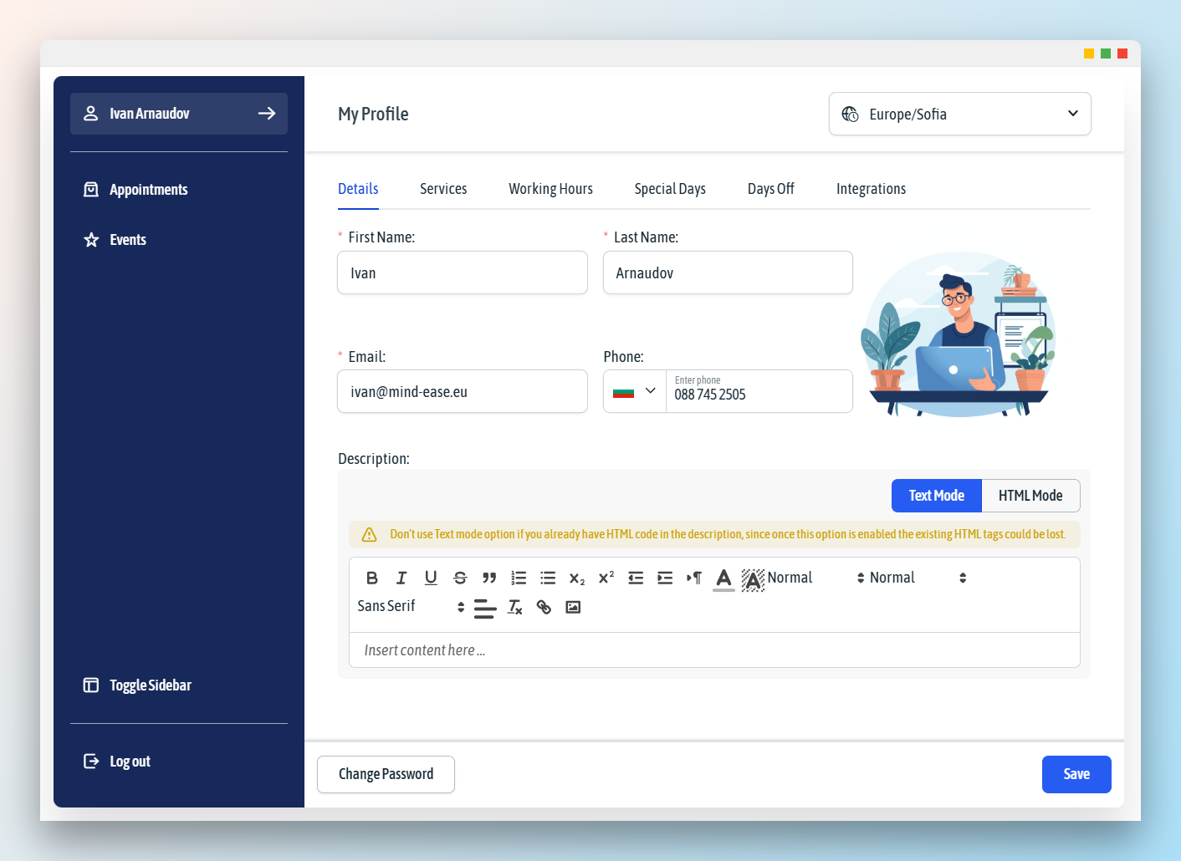Click Toggle Sidebar in the left panel
1181x861 pixels.
coord(151,685)
